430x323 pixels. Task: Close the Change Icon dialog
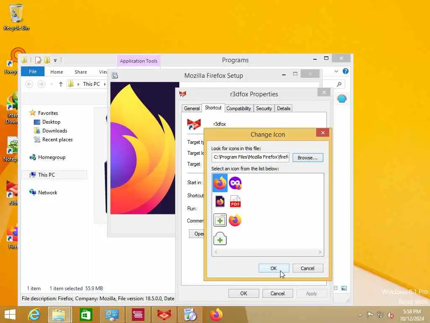323,132
